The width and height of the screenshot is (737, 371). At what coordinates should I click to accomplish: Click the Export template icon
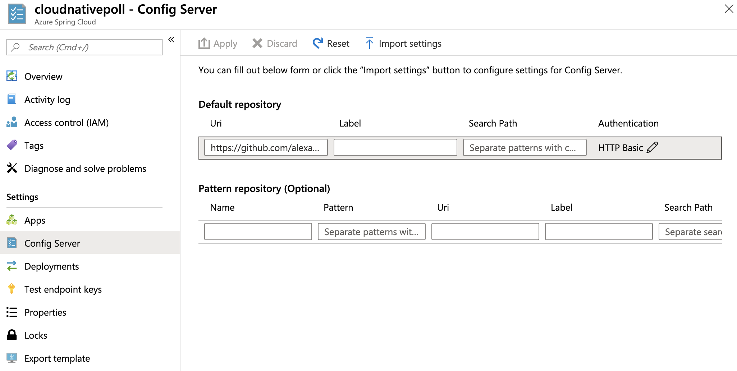[x=12, y=358]
